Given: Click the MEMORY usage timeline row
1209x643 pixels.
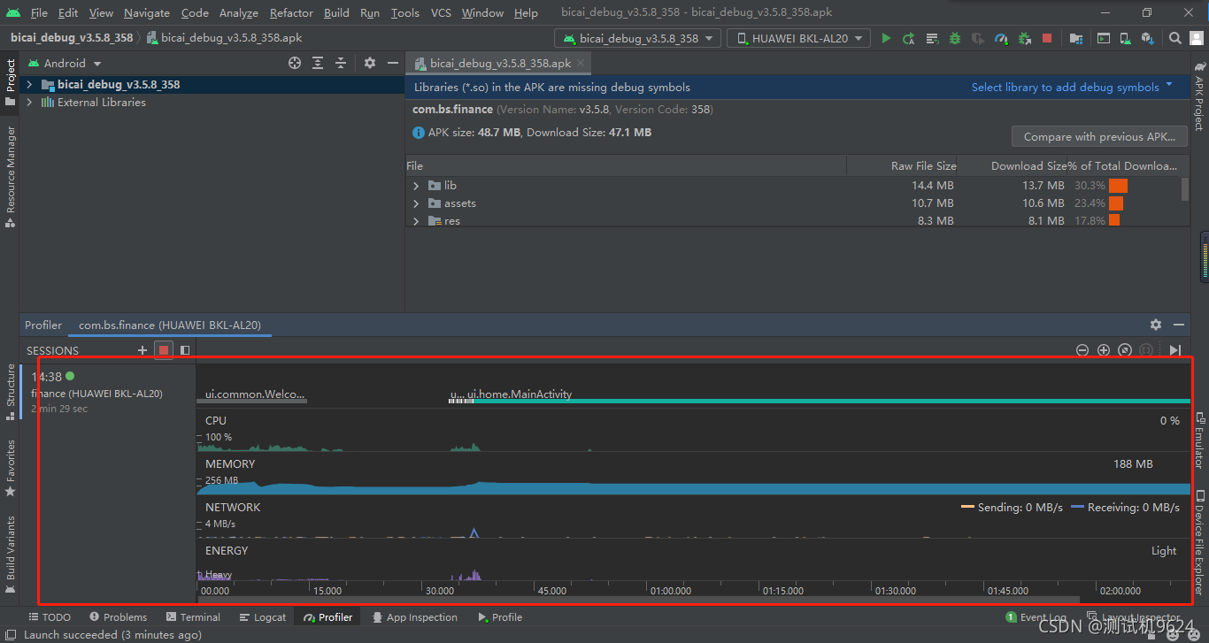Looking at the screenshot, I should pyautogui.click(x=693, y=473).
